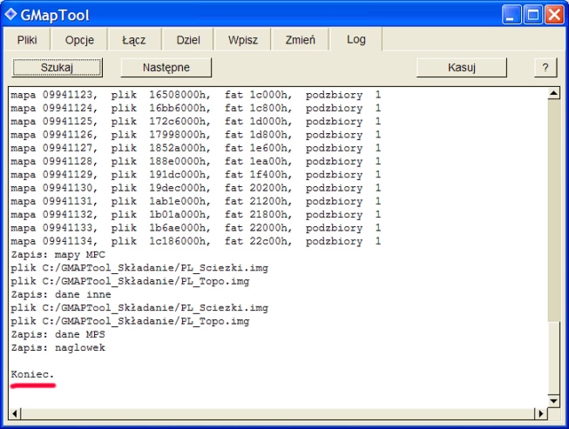Maximize the GMapTool window

click(x=532, y=15)
